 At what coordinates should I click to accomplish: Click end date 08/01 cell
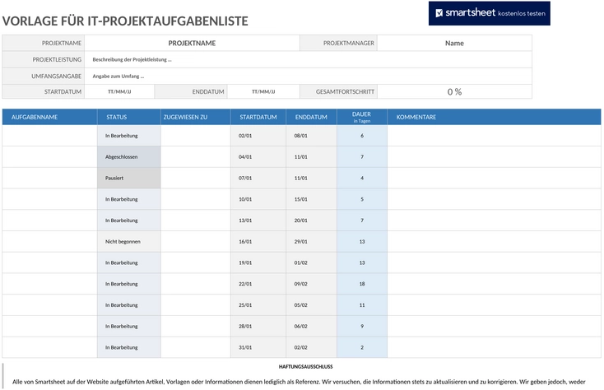311,136
